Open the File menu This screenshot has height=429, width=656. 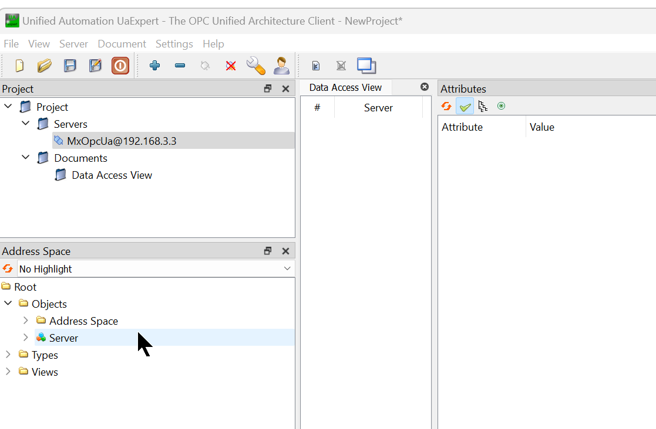pyautogui.click(x=11, y=44)
